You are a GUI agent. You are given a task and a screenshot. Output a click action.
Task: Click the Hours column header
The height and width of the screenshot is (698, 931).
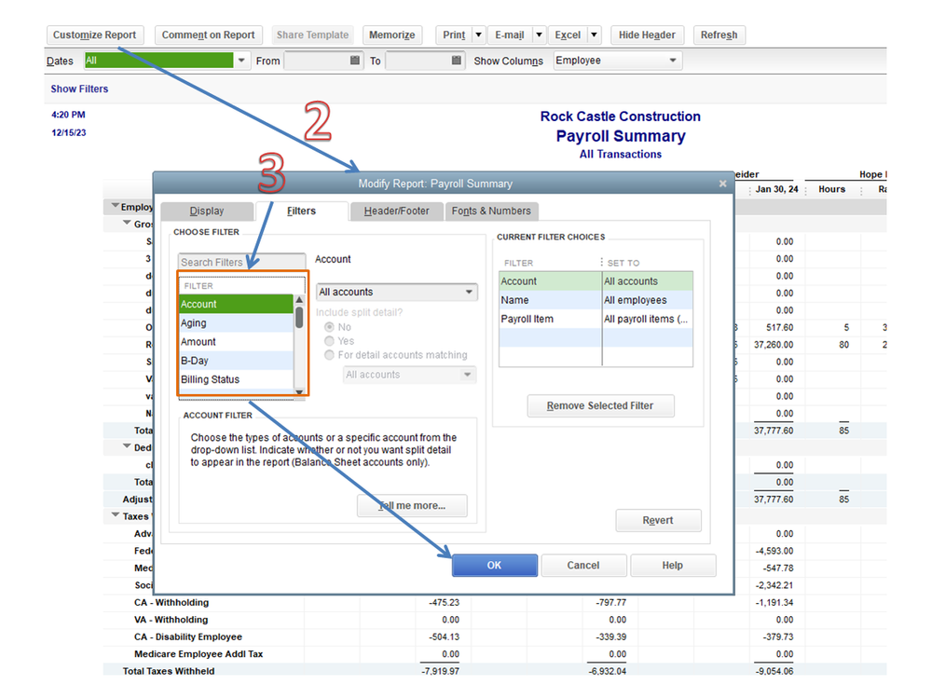(831, 189)
